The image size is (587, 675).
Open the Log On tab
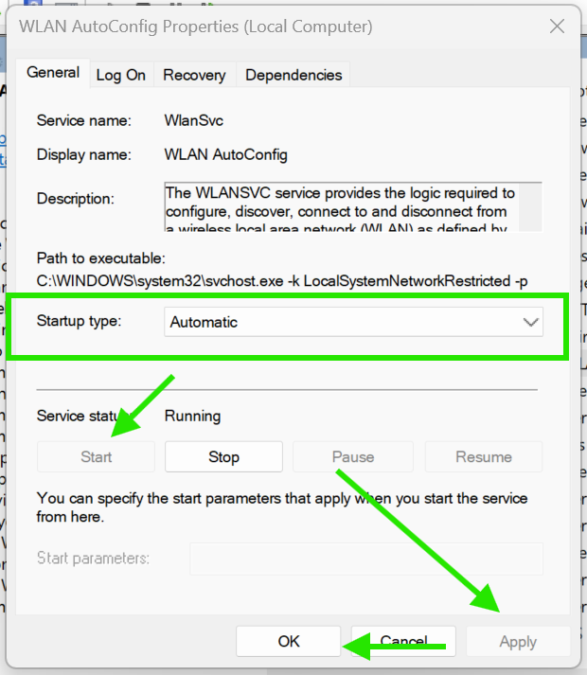[x=121, y=76]
